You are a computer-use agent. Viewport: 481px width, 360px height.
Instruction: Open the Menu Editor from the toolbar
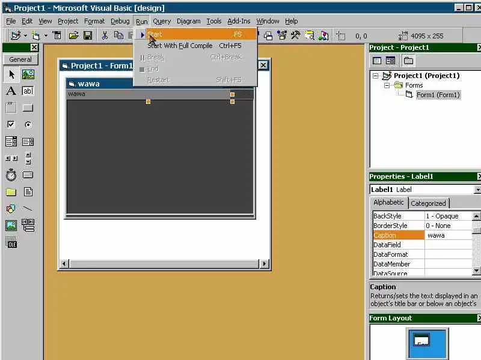pyautogui.click(x=57, y=35)
